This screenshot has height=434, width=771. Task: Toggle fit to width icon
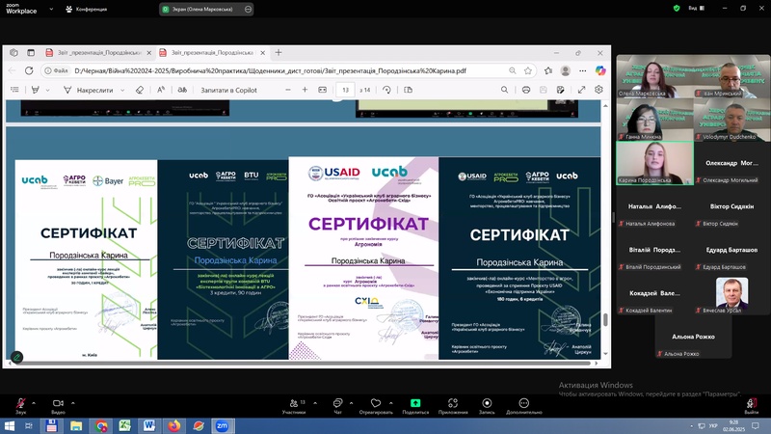(x=323, y=90)
